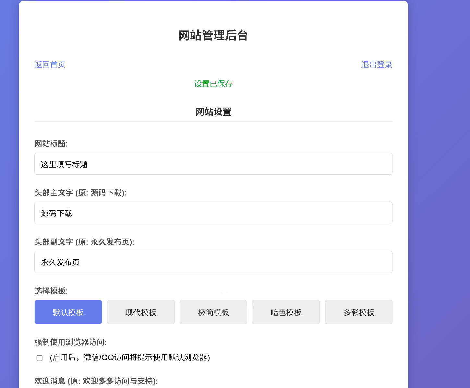Screen dimensions: 470x388
Task: Click the 网站设置 section heading
Action: pos(213,112)
